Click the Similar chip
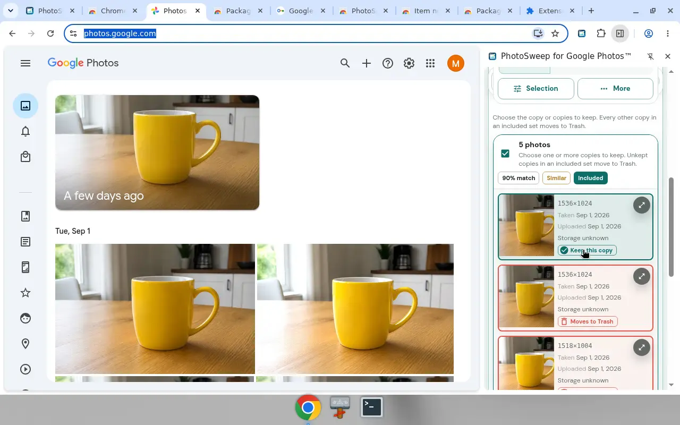The height and width of the screenshot is (425, 680). pos(556,178)
